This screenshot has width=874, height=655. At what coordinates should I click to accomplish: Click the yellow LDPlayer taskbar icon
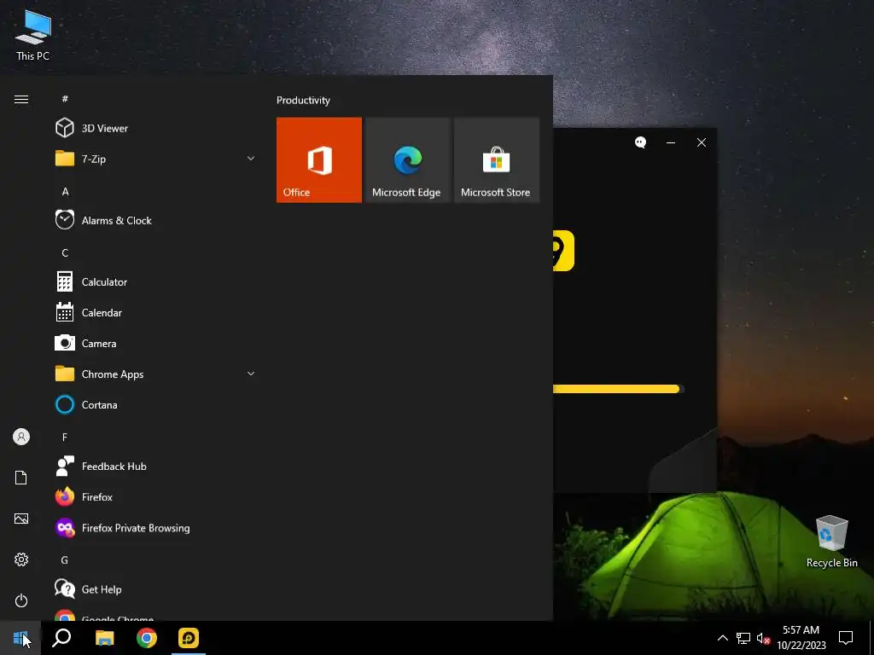pyautogui.click(x=189, y=638)
